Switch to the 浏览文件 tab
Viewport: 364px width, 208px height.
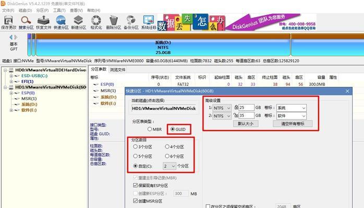coord(118,70)
